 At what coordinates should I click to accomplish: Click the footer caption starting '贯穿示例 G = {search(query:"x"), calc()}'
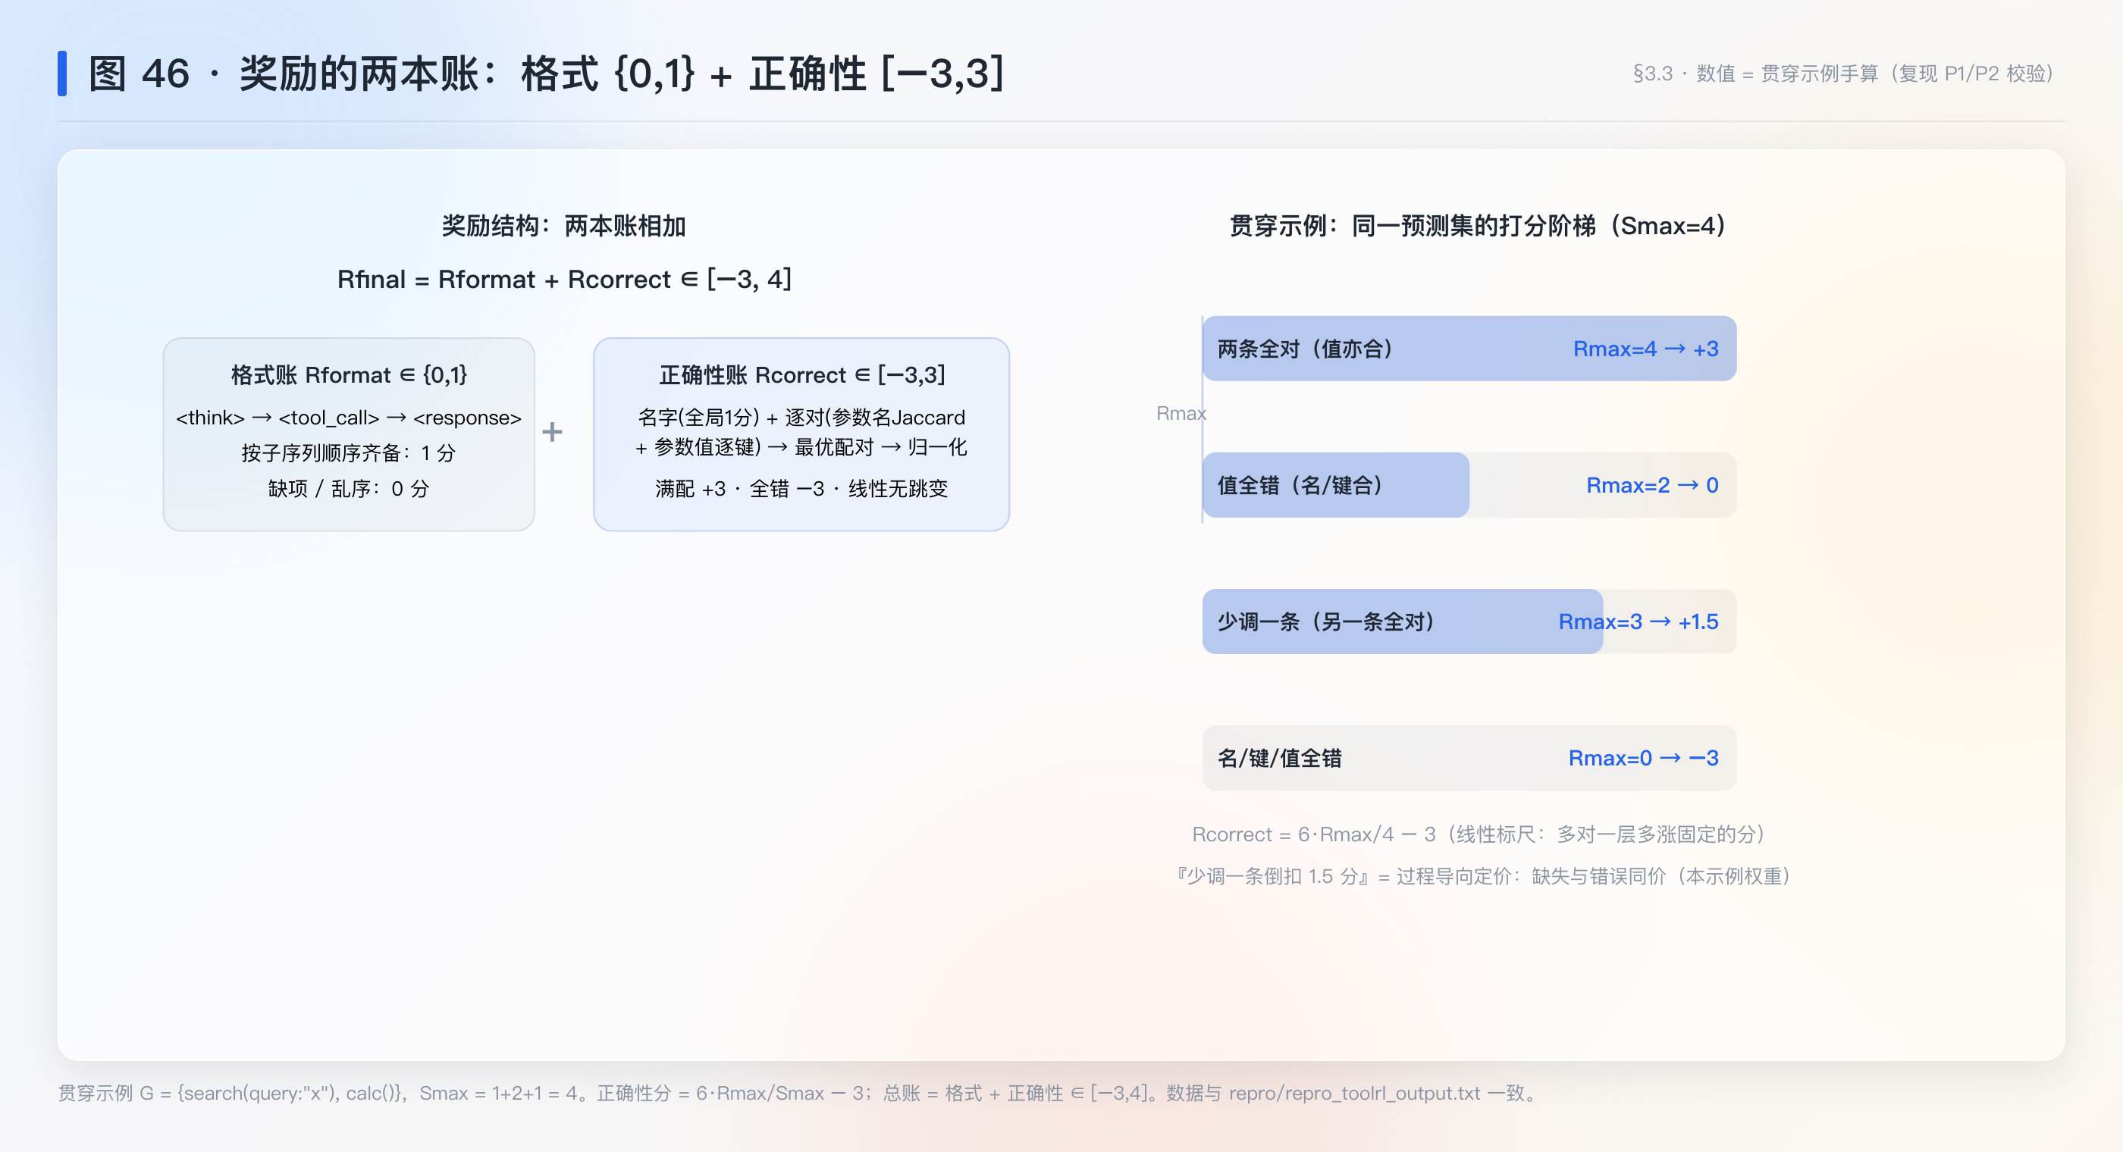coord(800,1094)
